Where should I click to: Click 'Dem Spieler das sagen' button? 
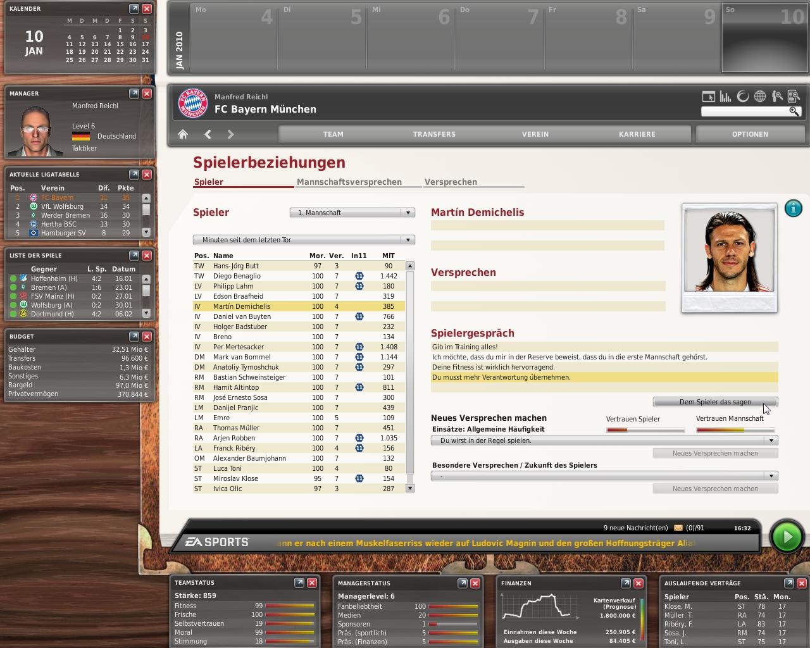715,402
